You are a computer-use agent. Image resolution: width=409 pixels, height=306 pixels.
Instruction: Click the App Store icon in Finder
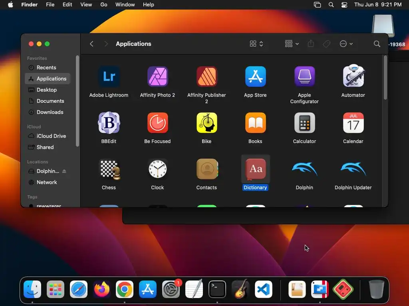click(x=255, y=76)
